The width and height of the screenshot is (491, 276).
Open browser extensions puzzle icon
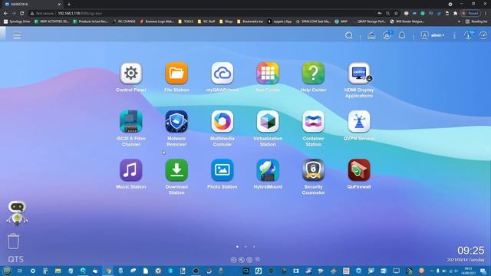point(455,14)
